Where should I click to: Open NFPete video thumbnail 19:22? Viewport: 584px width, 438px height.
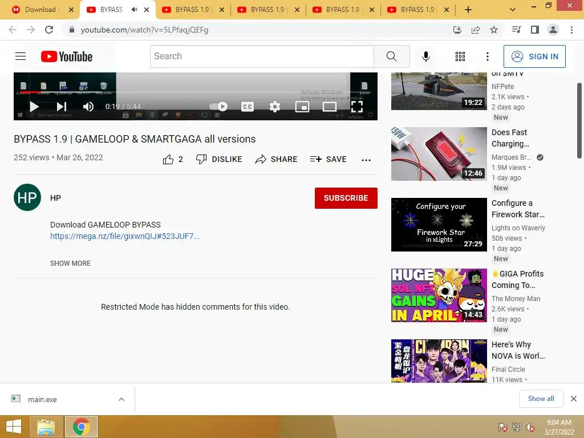[439, 91]
